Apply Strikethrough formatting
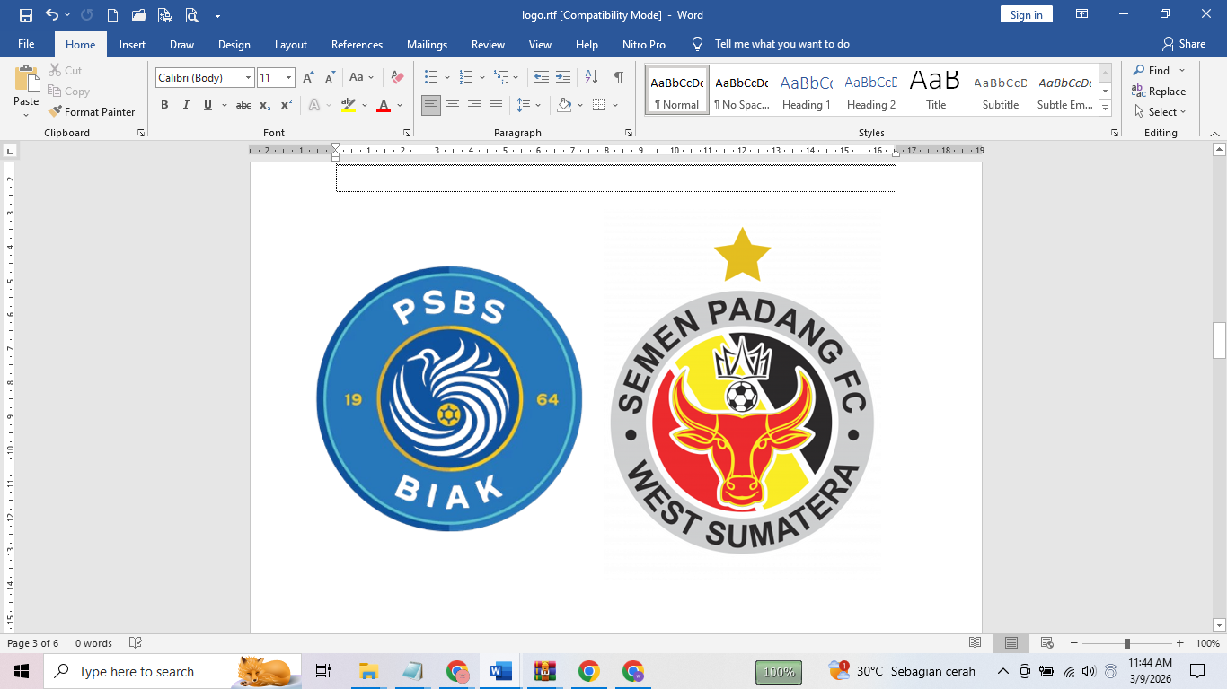This screenshot has width=1227, height=689. pos(243,105)
